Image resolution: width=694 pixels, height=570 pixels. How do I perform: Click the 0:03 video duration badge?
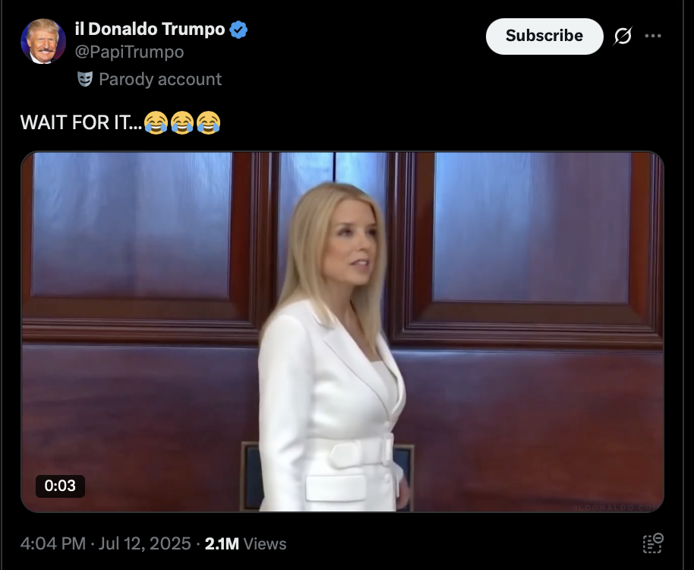click(60, 486)
